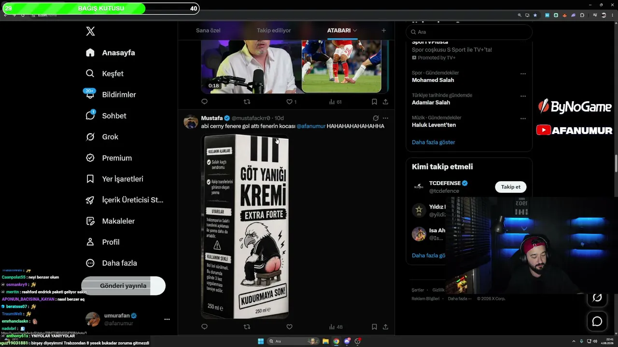Go to Anasayfa home page
Screen dimensions: 618x347
coord(110,53)
